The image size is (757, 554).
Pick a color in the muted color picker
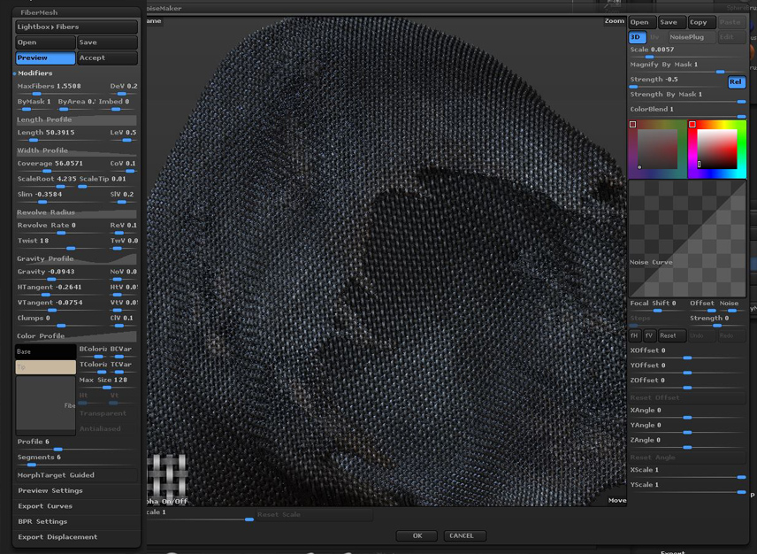[657, 149]
